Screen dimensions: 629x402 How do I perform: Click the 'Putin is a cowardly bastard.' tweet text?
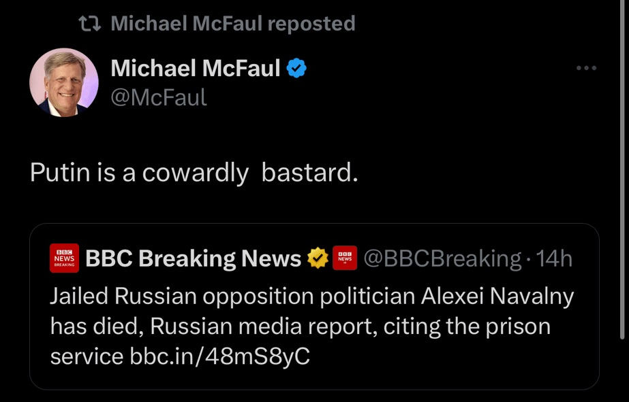194,173
